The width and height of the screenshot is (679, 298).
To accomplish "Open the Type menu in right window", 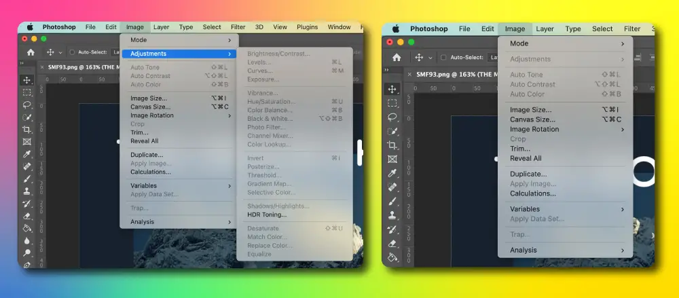I will coord(573,29).
